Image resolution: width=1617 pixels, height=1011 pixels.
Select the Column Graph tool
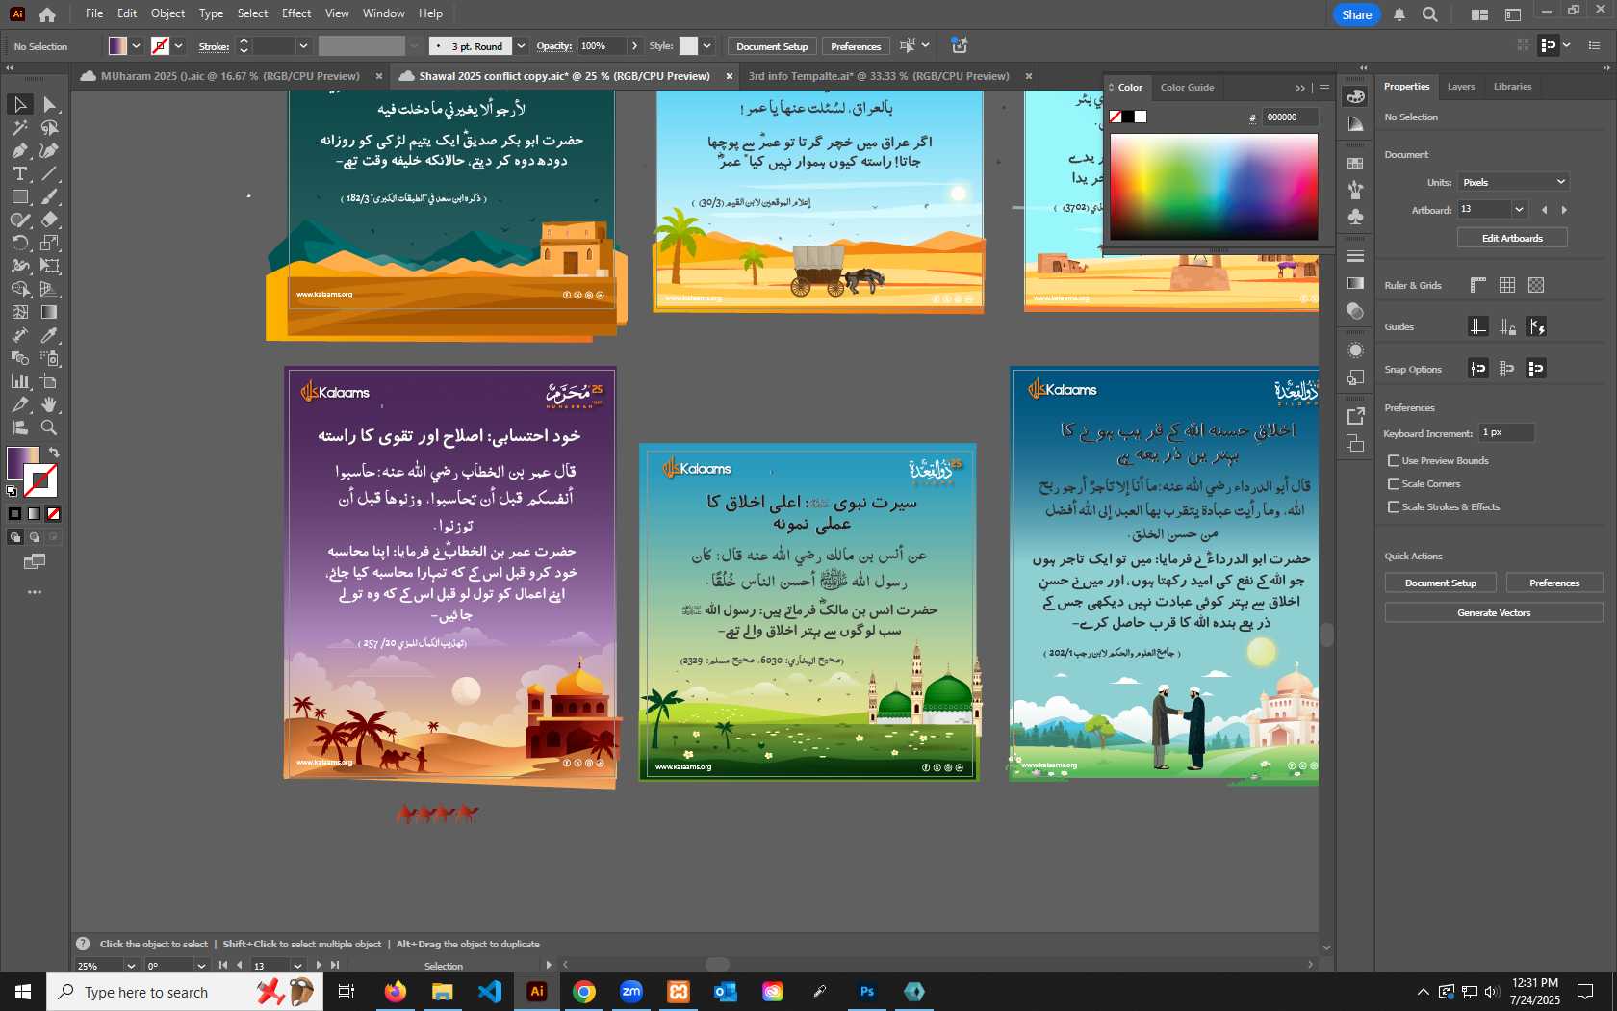pyautogui.click(x=20, y=381)
